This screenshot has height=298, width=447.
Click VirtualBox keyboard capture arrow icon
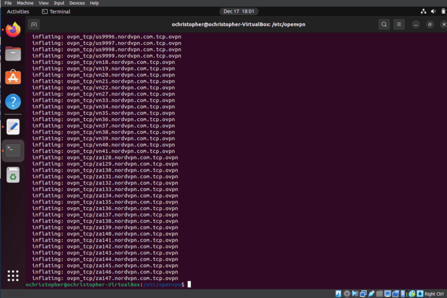click(x=420, y=294)
